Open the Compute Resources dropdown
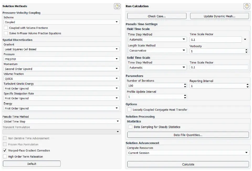The image size is (252, 171). click(x=188, y=153)
